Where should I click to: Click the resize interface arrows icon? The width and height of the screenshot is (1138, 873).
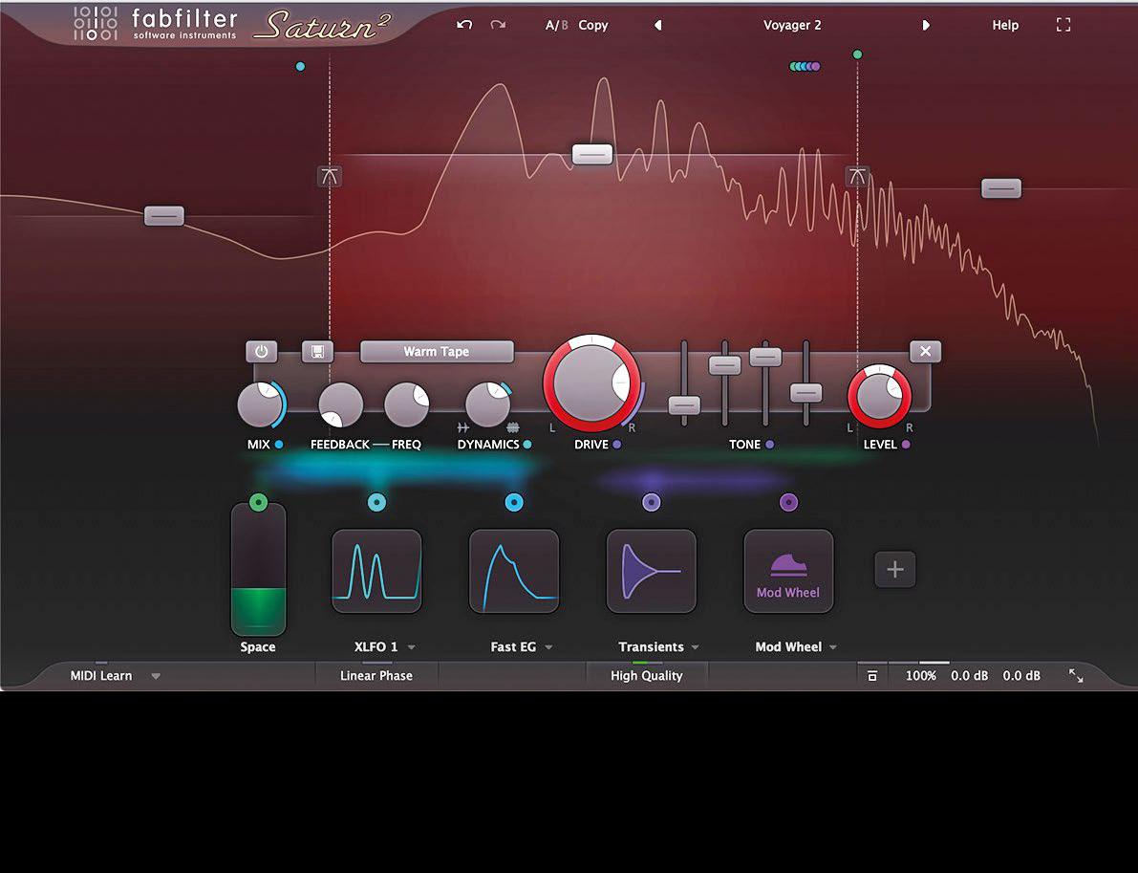click(x=1076, y=676)
